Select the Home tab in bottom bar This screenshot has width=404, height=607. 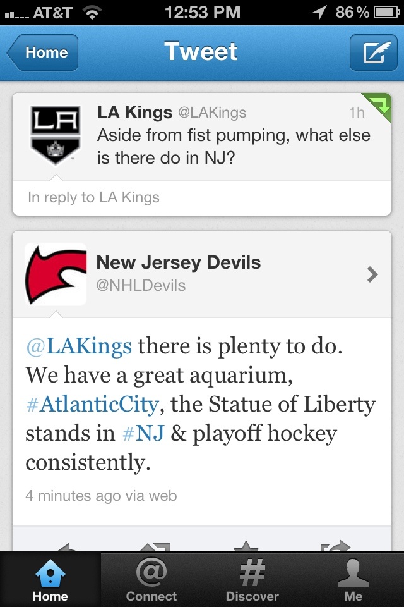point(50,580)
